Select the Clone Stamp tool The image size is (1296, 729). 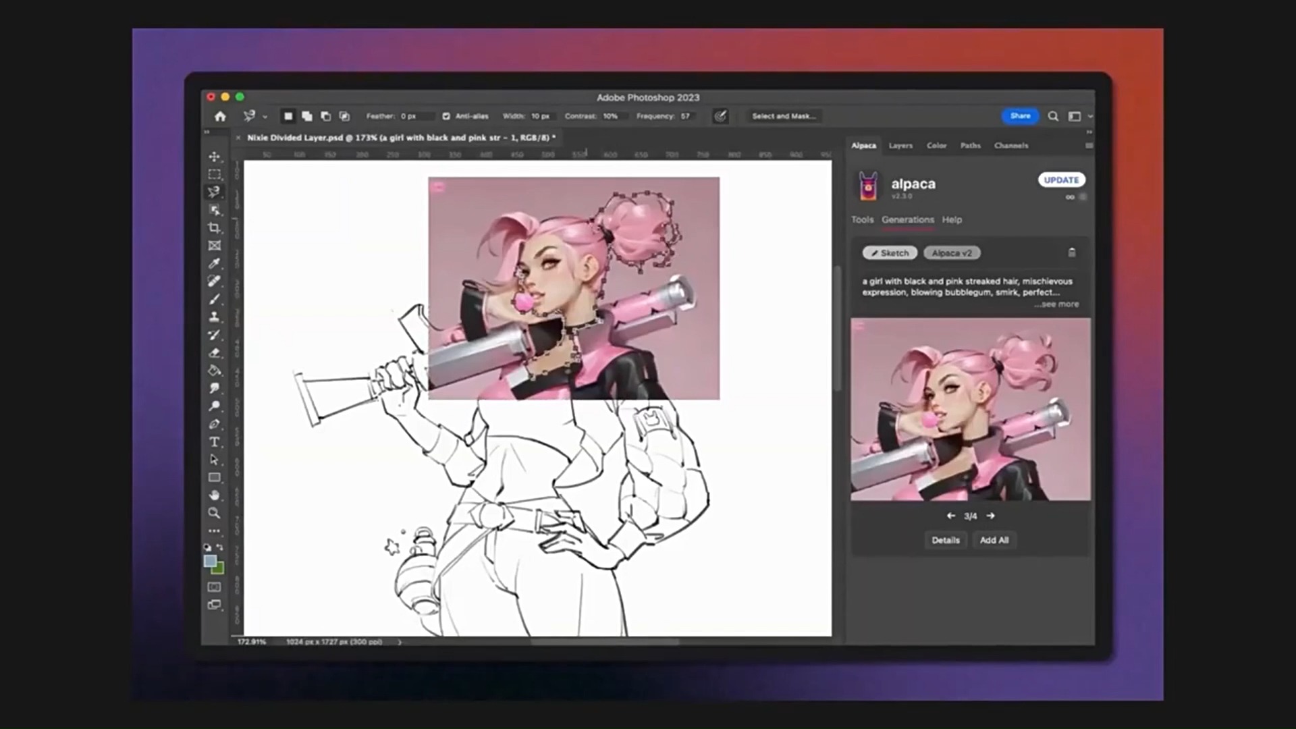(215, 317)
